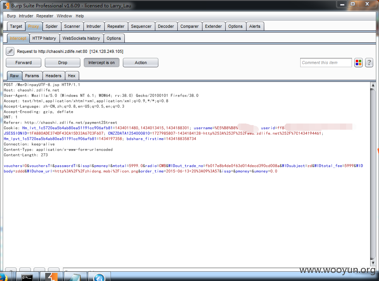Switch to the Target tab
This screenshot has height=281, width=379.
coord(16,26)
